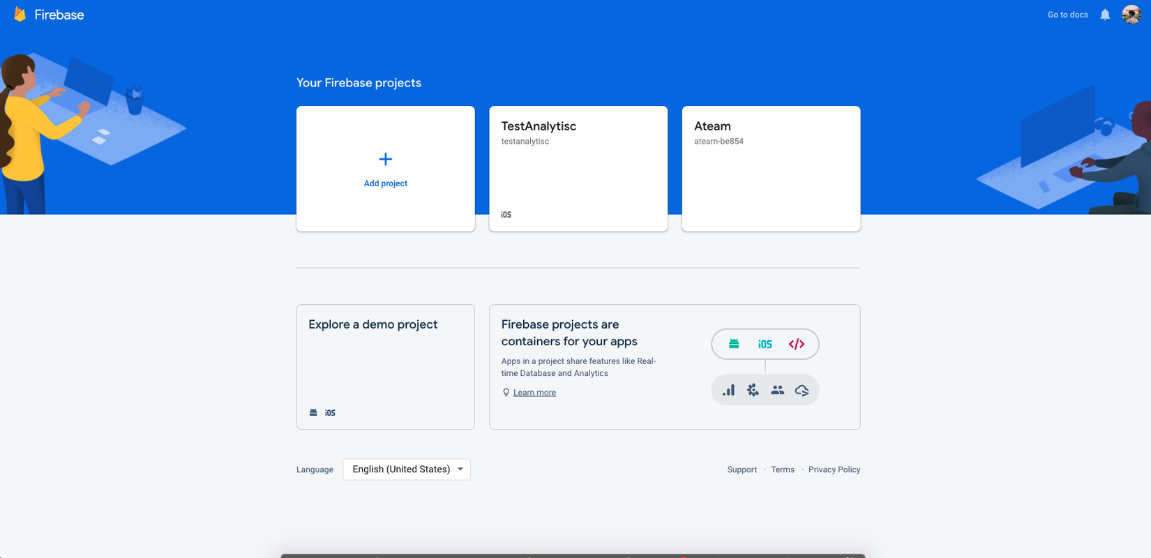Click the cloud icon in the features diagram
The image size is (1151, 558).
(802, 391)
